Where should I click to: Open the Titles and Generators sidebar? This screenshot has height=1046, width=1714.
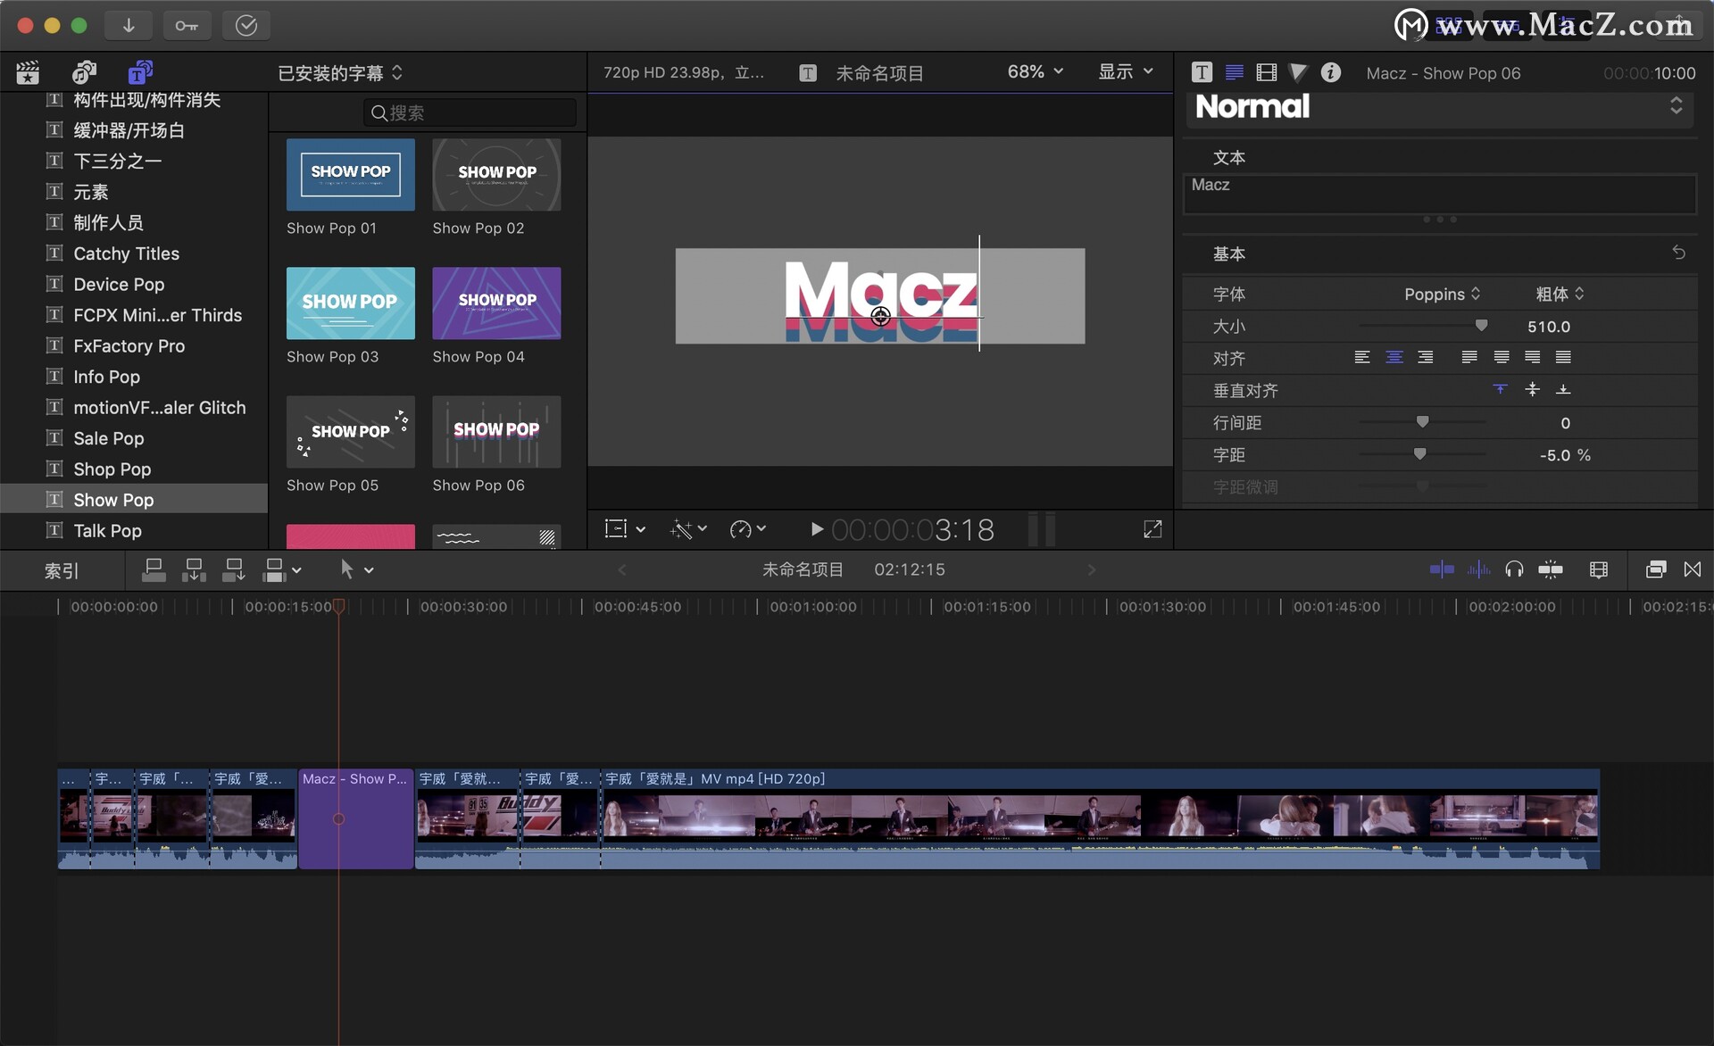click(x=140, y=72)
